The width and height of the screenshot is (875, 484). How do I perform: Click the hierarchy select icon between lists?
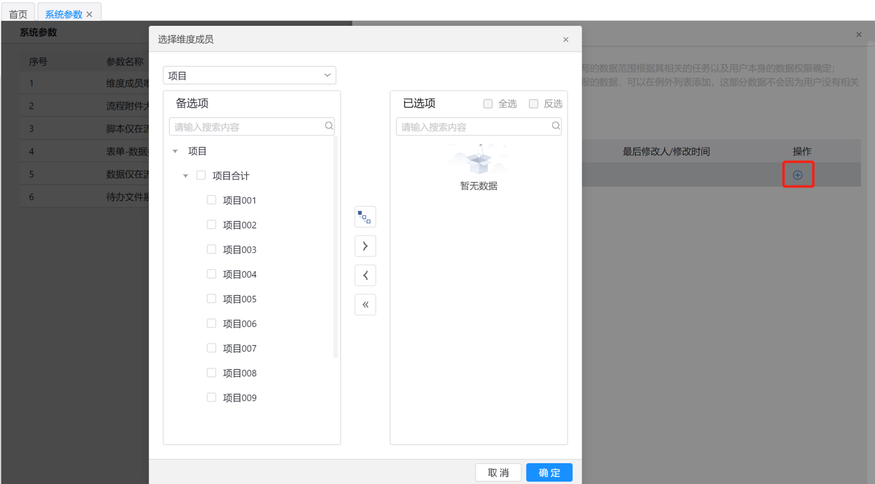coord(365,217)
